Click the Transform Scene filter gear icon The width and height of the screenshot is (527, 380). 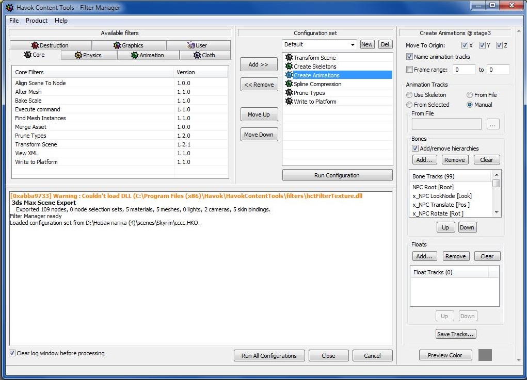289,57
